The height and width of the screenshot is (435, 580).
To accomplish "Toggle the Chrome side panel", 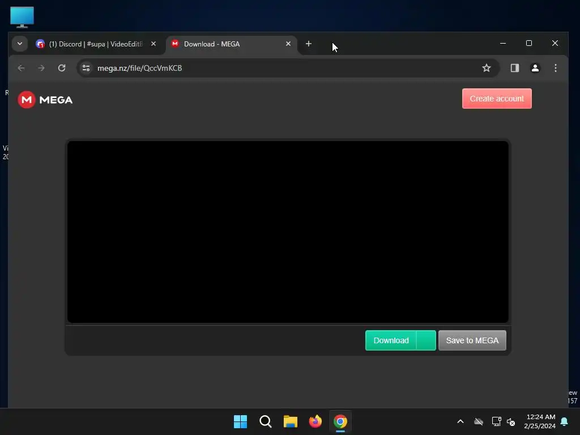I will (x=514, y=68).
